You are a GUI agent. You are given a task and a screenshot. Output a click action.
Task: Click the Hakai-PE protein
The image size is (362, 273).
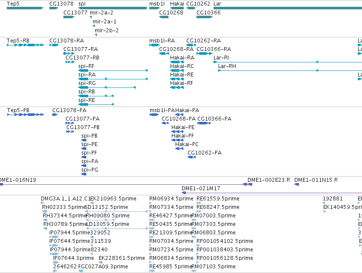pyautogui.click(x=177, y=132)
